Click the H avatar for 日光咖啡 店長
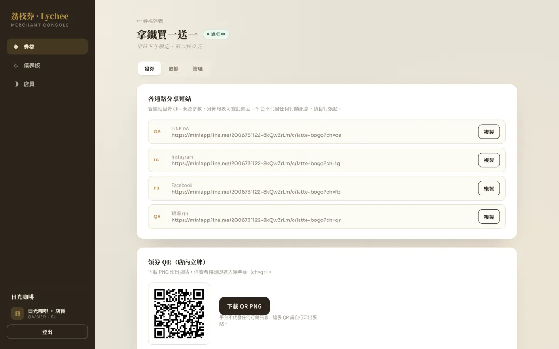Image resolution: width=559 pixels, height=349 pixels. coord(17,314)
